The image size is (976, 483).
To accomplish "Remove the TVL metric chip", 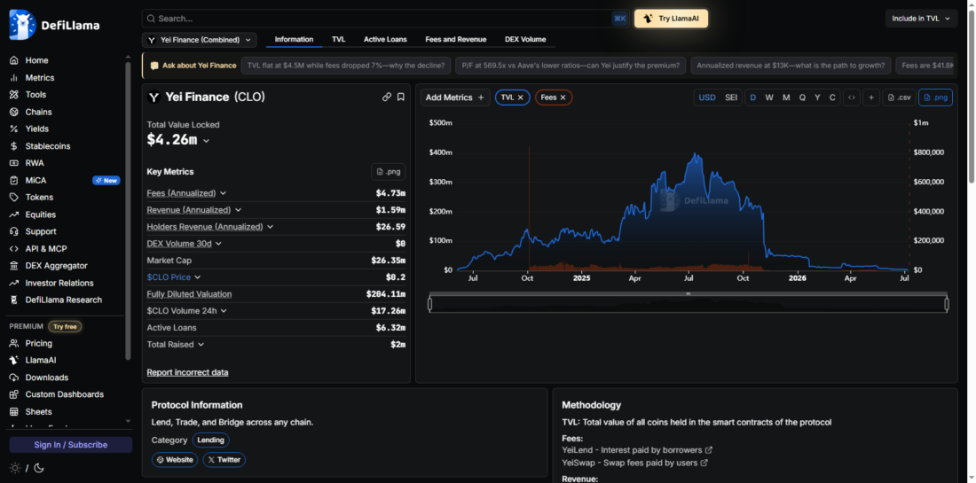I will click(x=520, y=97).
